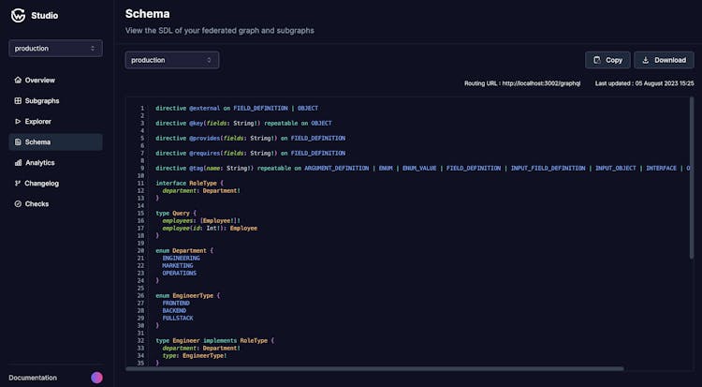Click the Subgraphs grid icon
Viewport: 702px width, 387px height.
tap(17, 101)
